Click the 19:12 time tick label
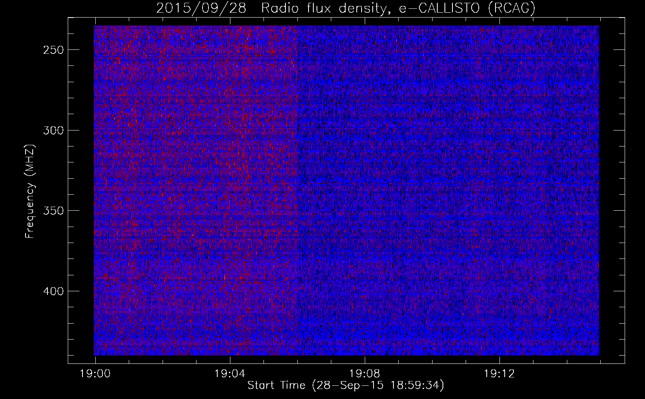Image resolution: width=645 pixels, height=399 pixels. coord(499,374)
